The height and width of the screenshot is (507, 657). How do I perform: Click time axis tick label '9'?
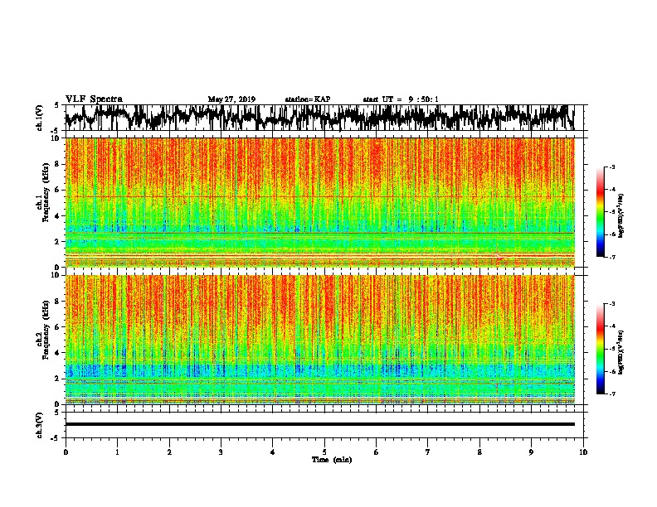531,452
